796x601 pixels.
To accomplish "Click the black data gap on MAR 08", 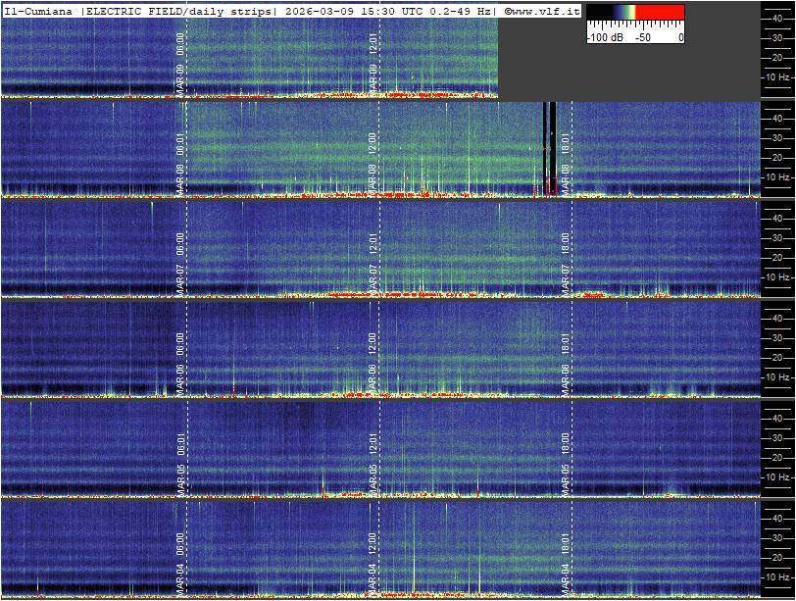I will [550, 145].
